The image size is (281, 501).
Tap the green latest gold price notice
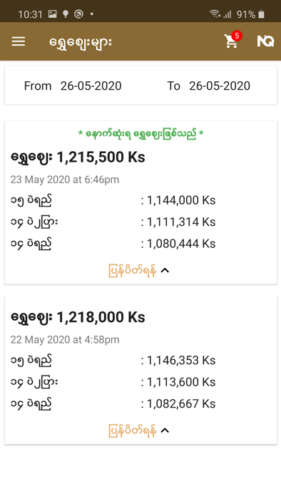[x=140, y=133]
